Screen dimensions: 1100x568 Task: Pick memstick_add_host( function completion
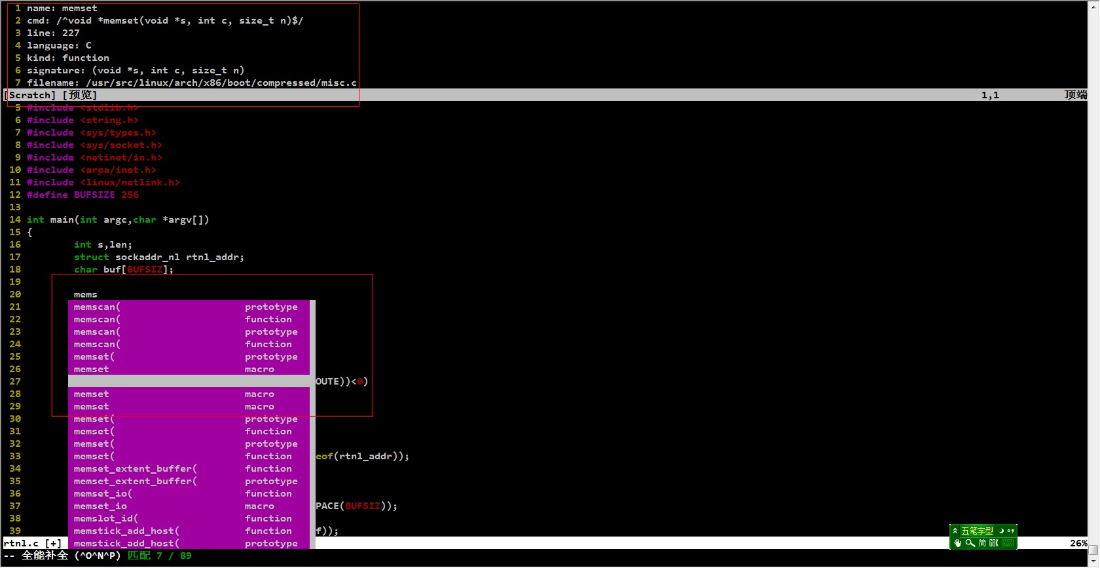point(189,531)
